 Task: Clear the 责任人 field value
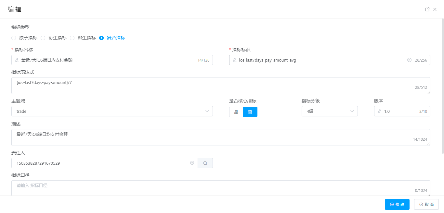192,163
